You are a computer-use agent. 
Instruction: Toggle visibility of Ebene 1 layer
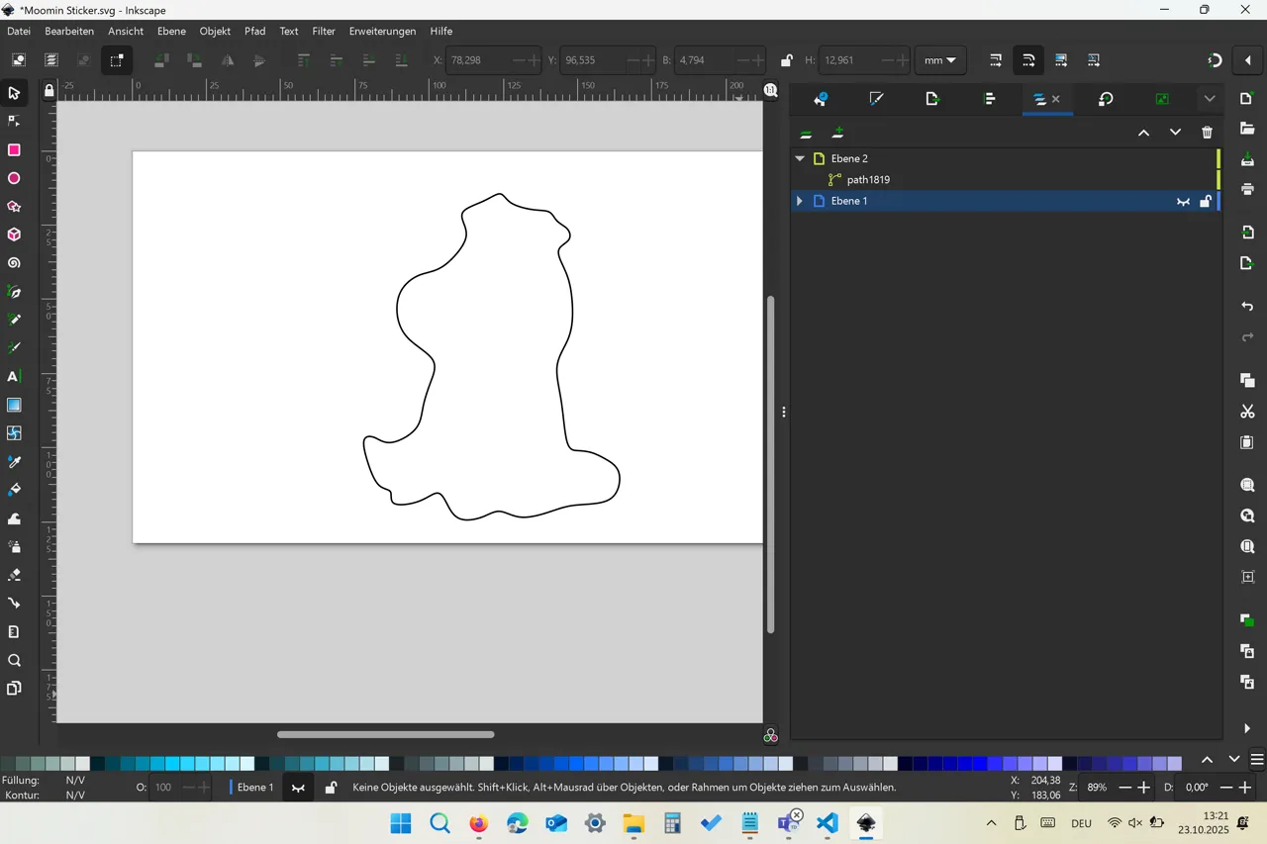(x=1183, y=201)
